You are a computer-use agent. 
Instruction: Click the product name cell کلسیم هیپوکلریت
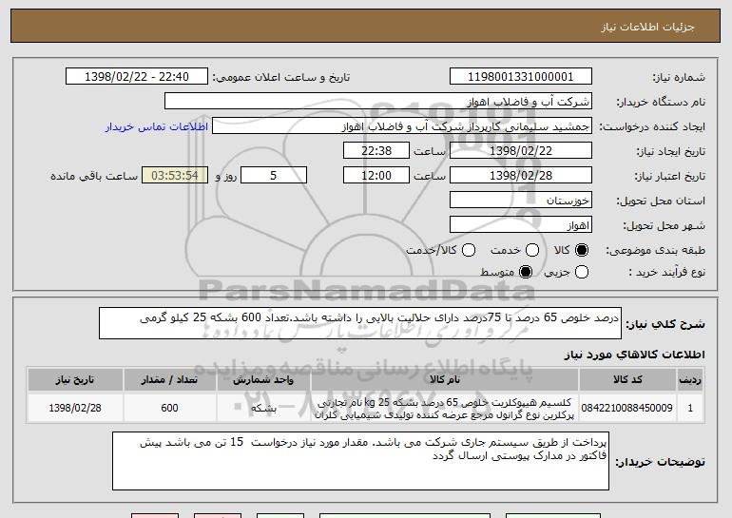(x=445, y=408)
